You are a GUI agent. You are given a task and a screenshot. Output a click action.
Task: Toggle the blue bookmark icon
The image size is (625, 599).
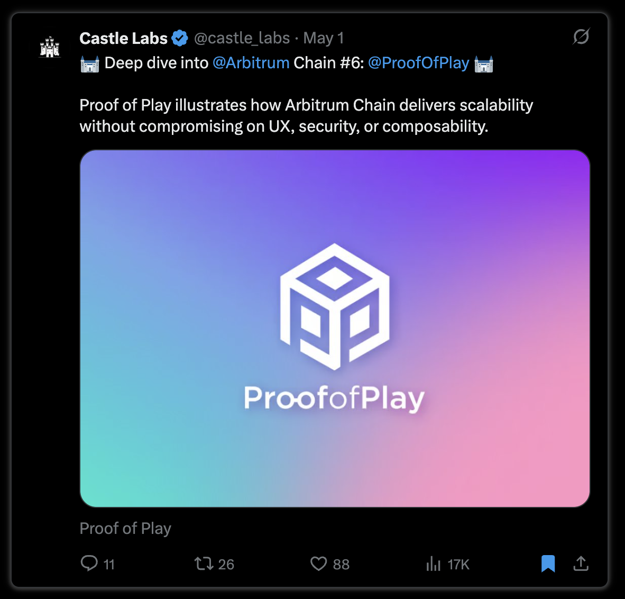[548, 564]
